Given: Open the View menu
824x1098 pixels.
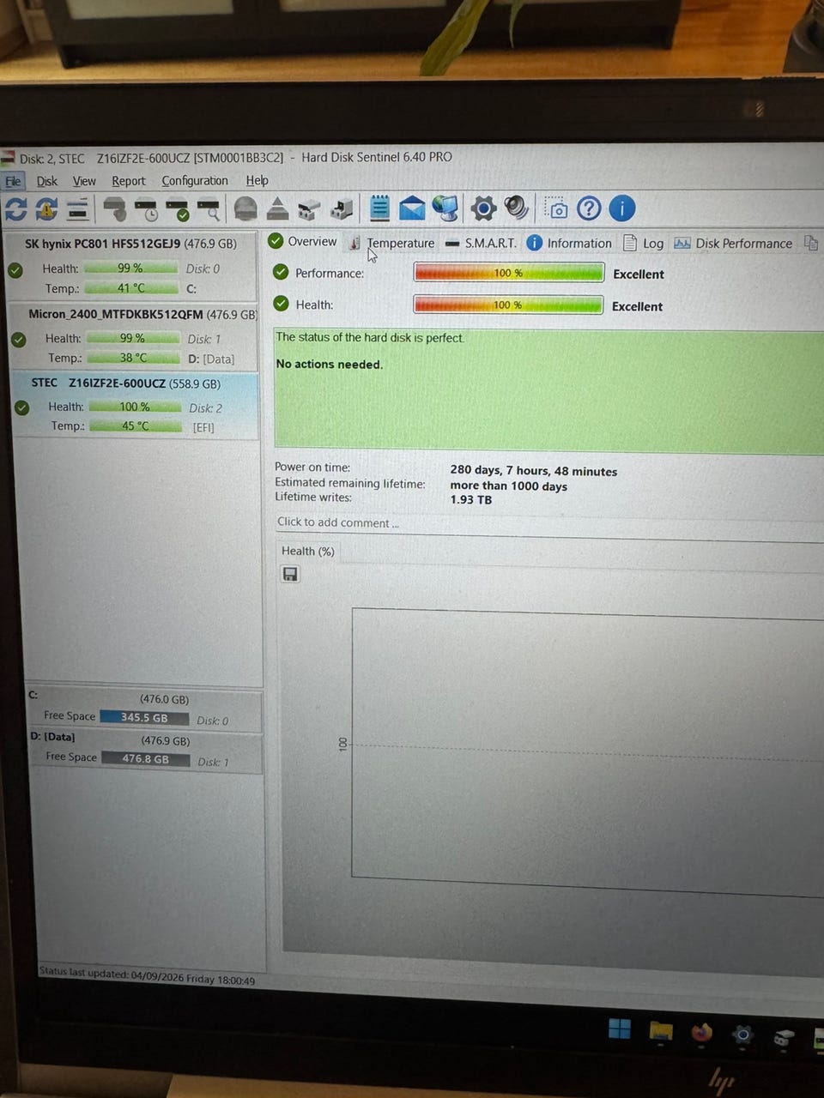Looking at the screenshot, I should click(84, 181).
